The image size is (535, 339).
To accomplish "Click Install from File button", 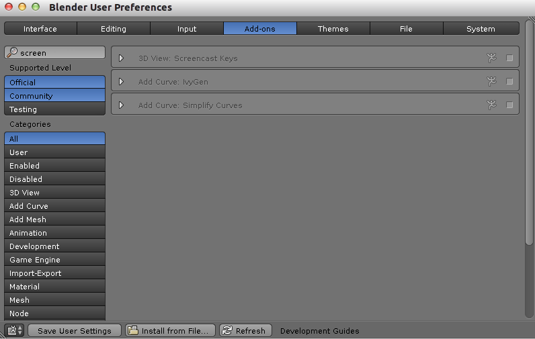I will [x=170, y=330].
